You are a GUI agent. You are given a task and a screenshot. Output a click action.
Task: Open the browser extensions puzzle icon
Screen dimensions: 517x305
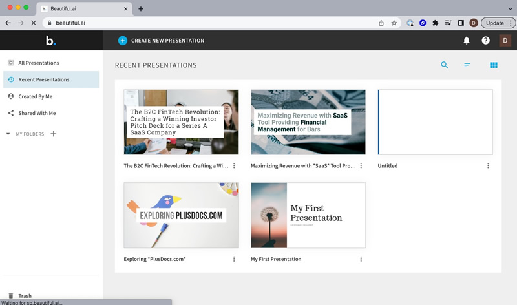coord(435,23)
